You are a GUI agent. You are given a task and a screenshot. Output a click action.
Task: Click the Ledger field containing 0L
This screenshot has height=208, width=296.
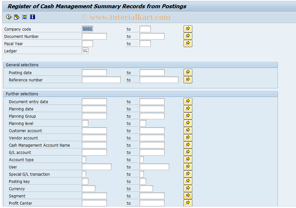(85, 51)
